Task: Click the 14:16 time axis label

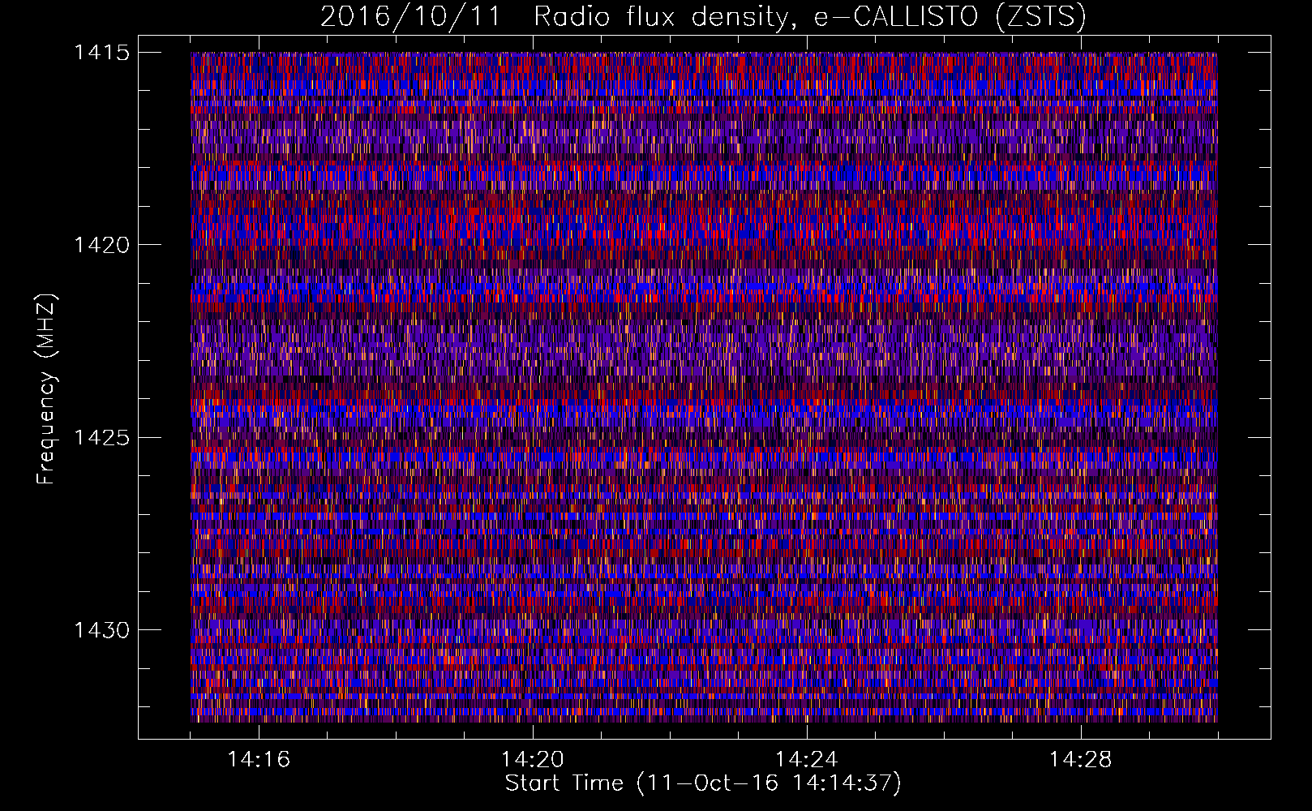Action: click(x=259, y=760)
